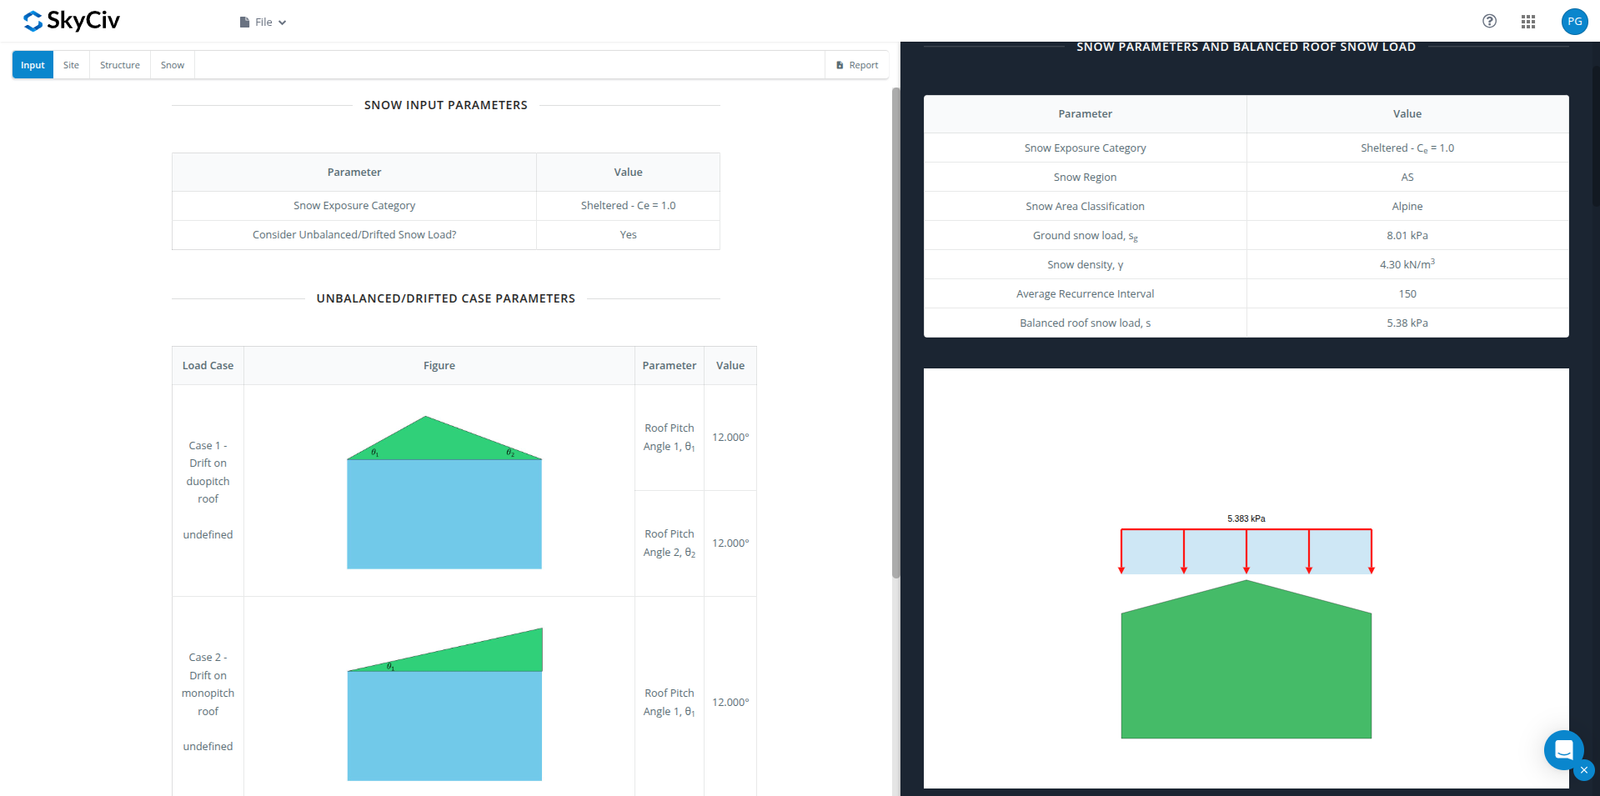Click the input panel vertical scrollbar
This screenshot has height=796, width=1600.
pyautogui.click(x=895, y=333)
